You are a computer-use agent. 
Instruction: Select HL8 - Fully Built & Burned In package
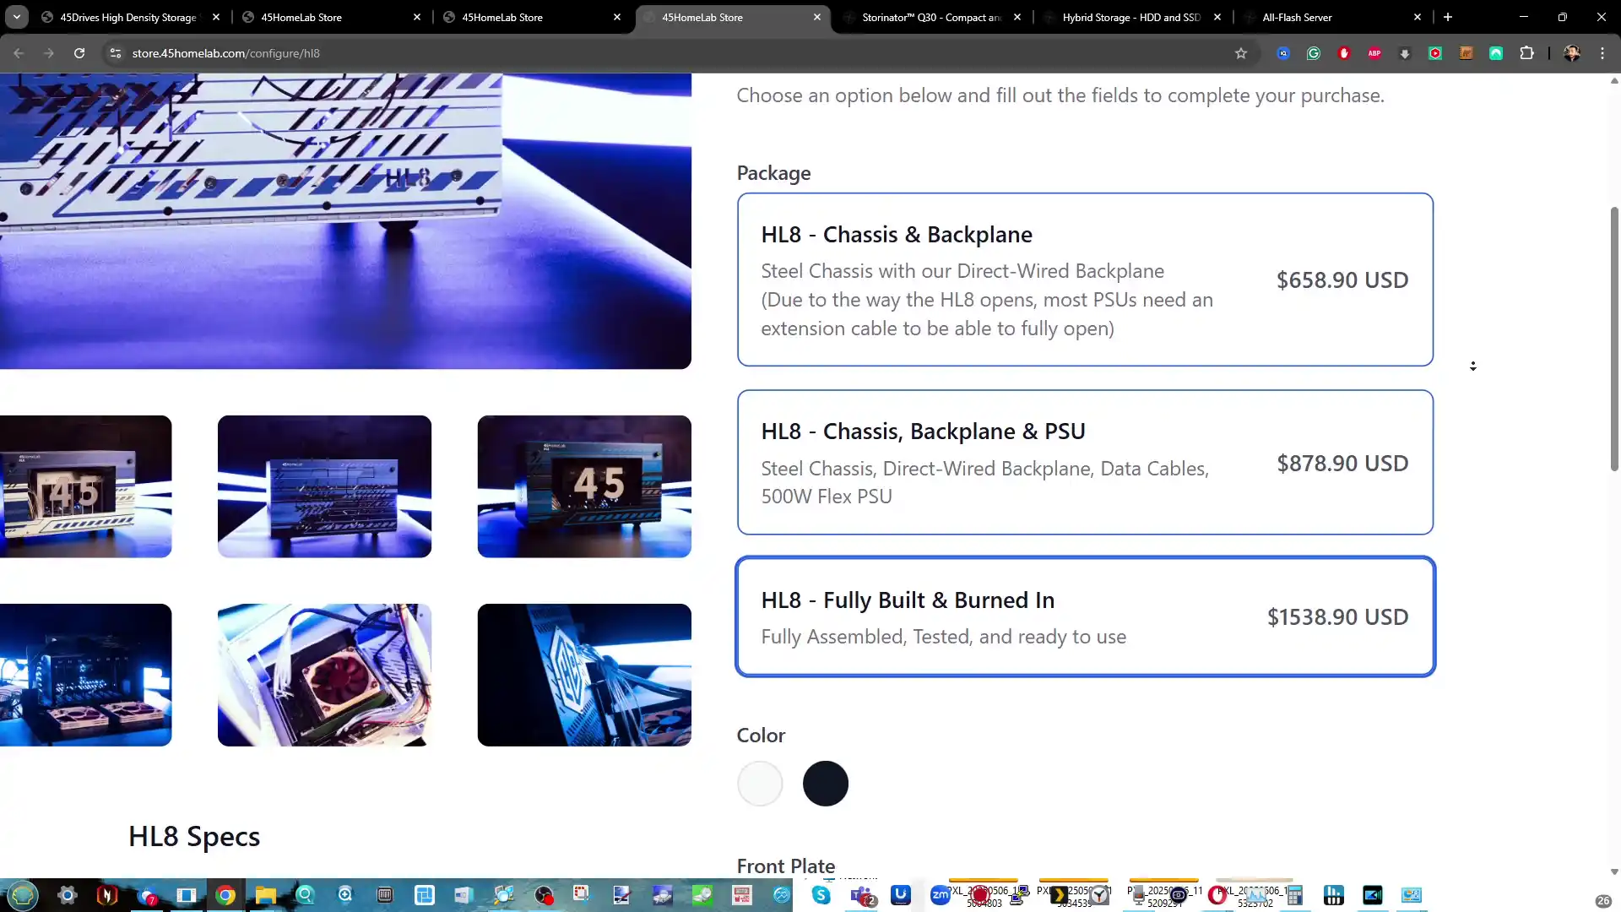click(x=1085, y=616)
